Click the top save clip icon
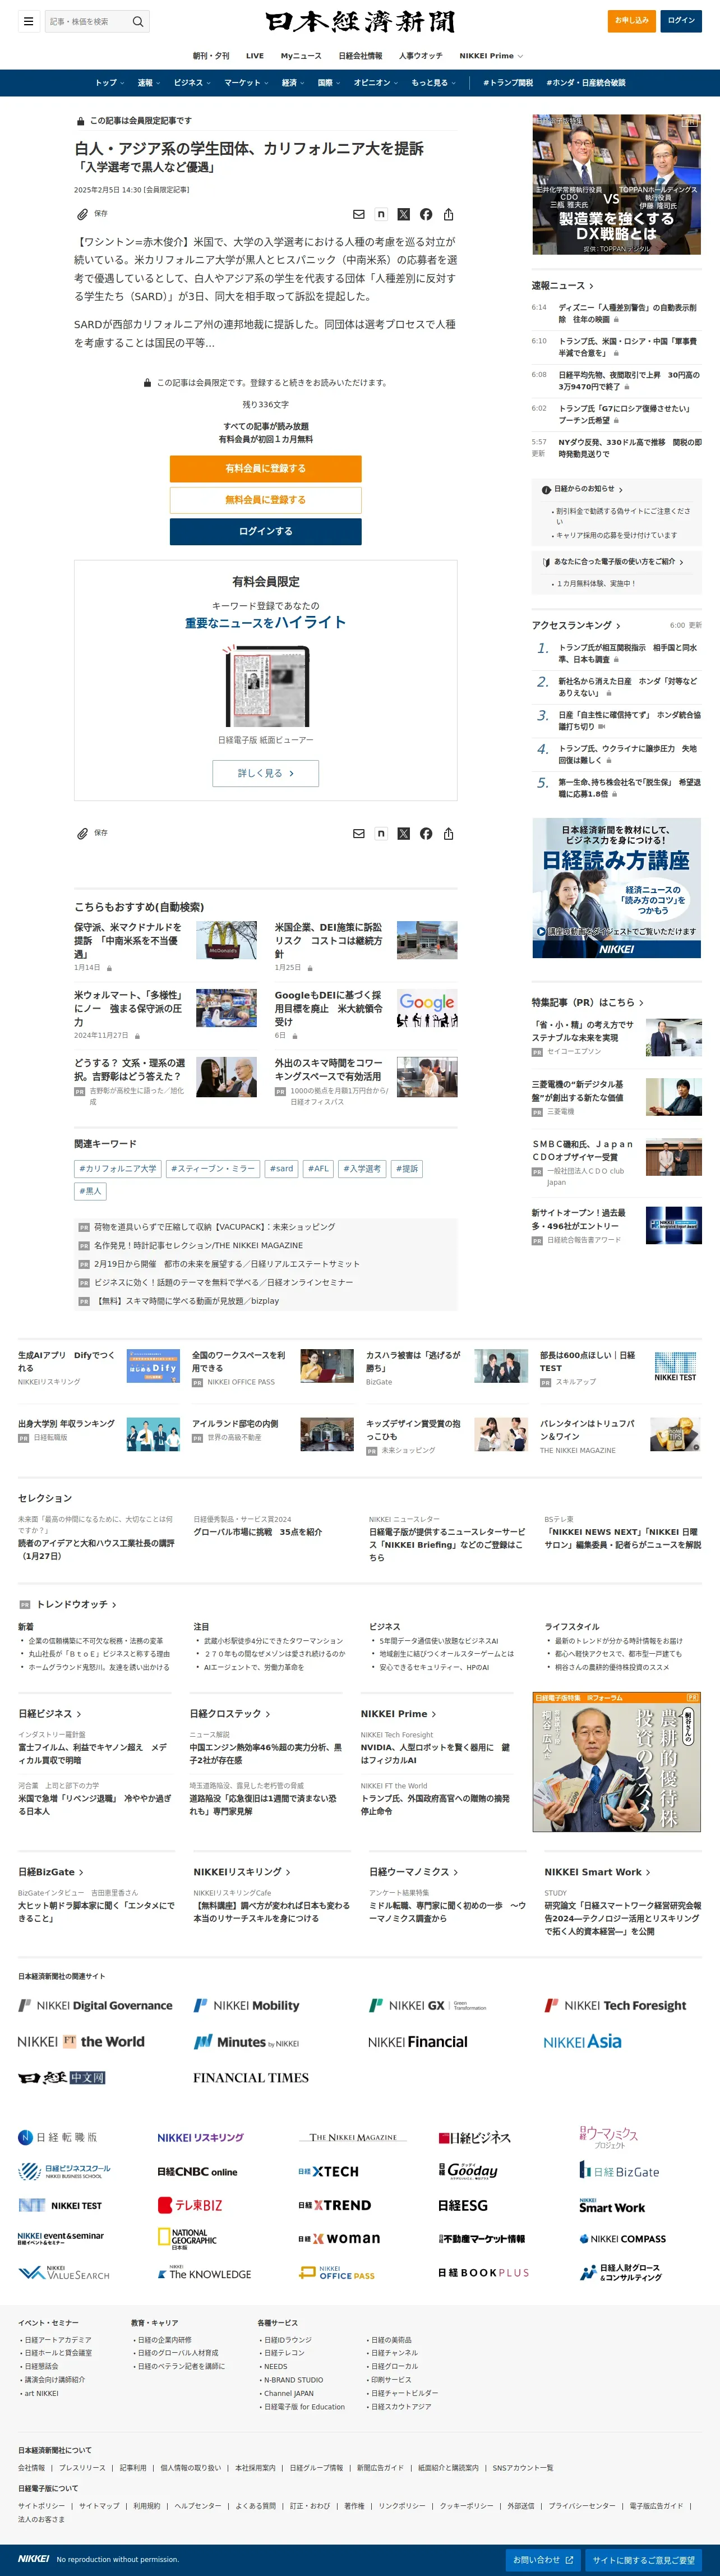 (82, 214)
